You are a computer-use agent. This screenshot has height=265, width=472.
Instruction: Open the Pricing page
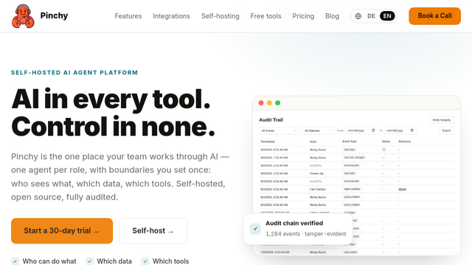(303, 16)
